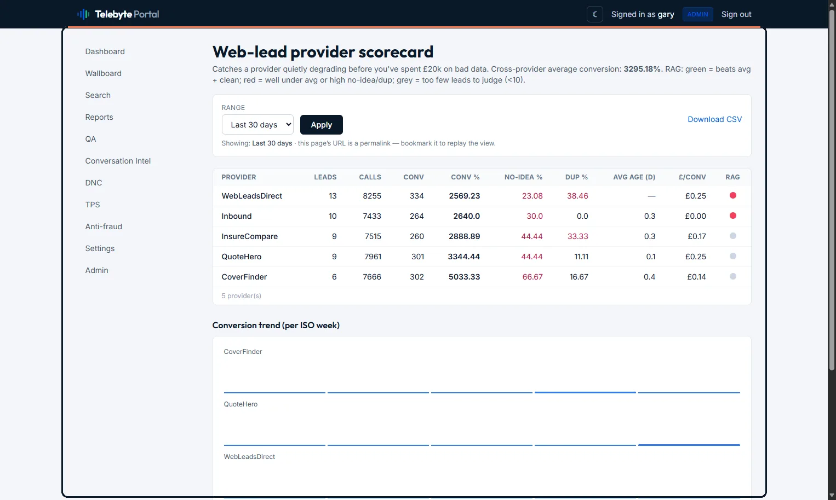
Task: Click the scrollbar down arrow
Action: point(832,496)
